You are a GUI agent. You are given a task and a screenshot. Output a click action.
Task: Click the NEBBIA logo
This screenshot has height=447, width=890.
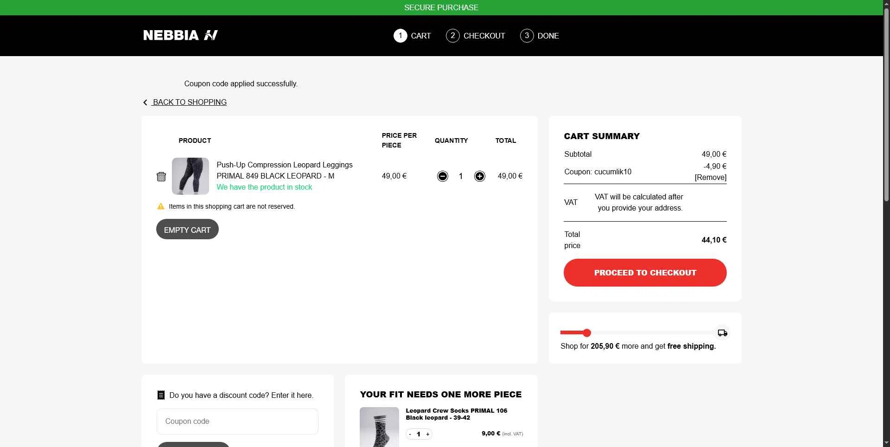pyautogui.click(x=180, y=35)
